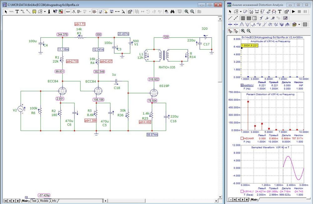Open the dropdown beside the toolbox icon
Viewport: 313px width, 204px height.
(300, 24)
